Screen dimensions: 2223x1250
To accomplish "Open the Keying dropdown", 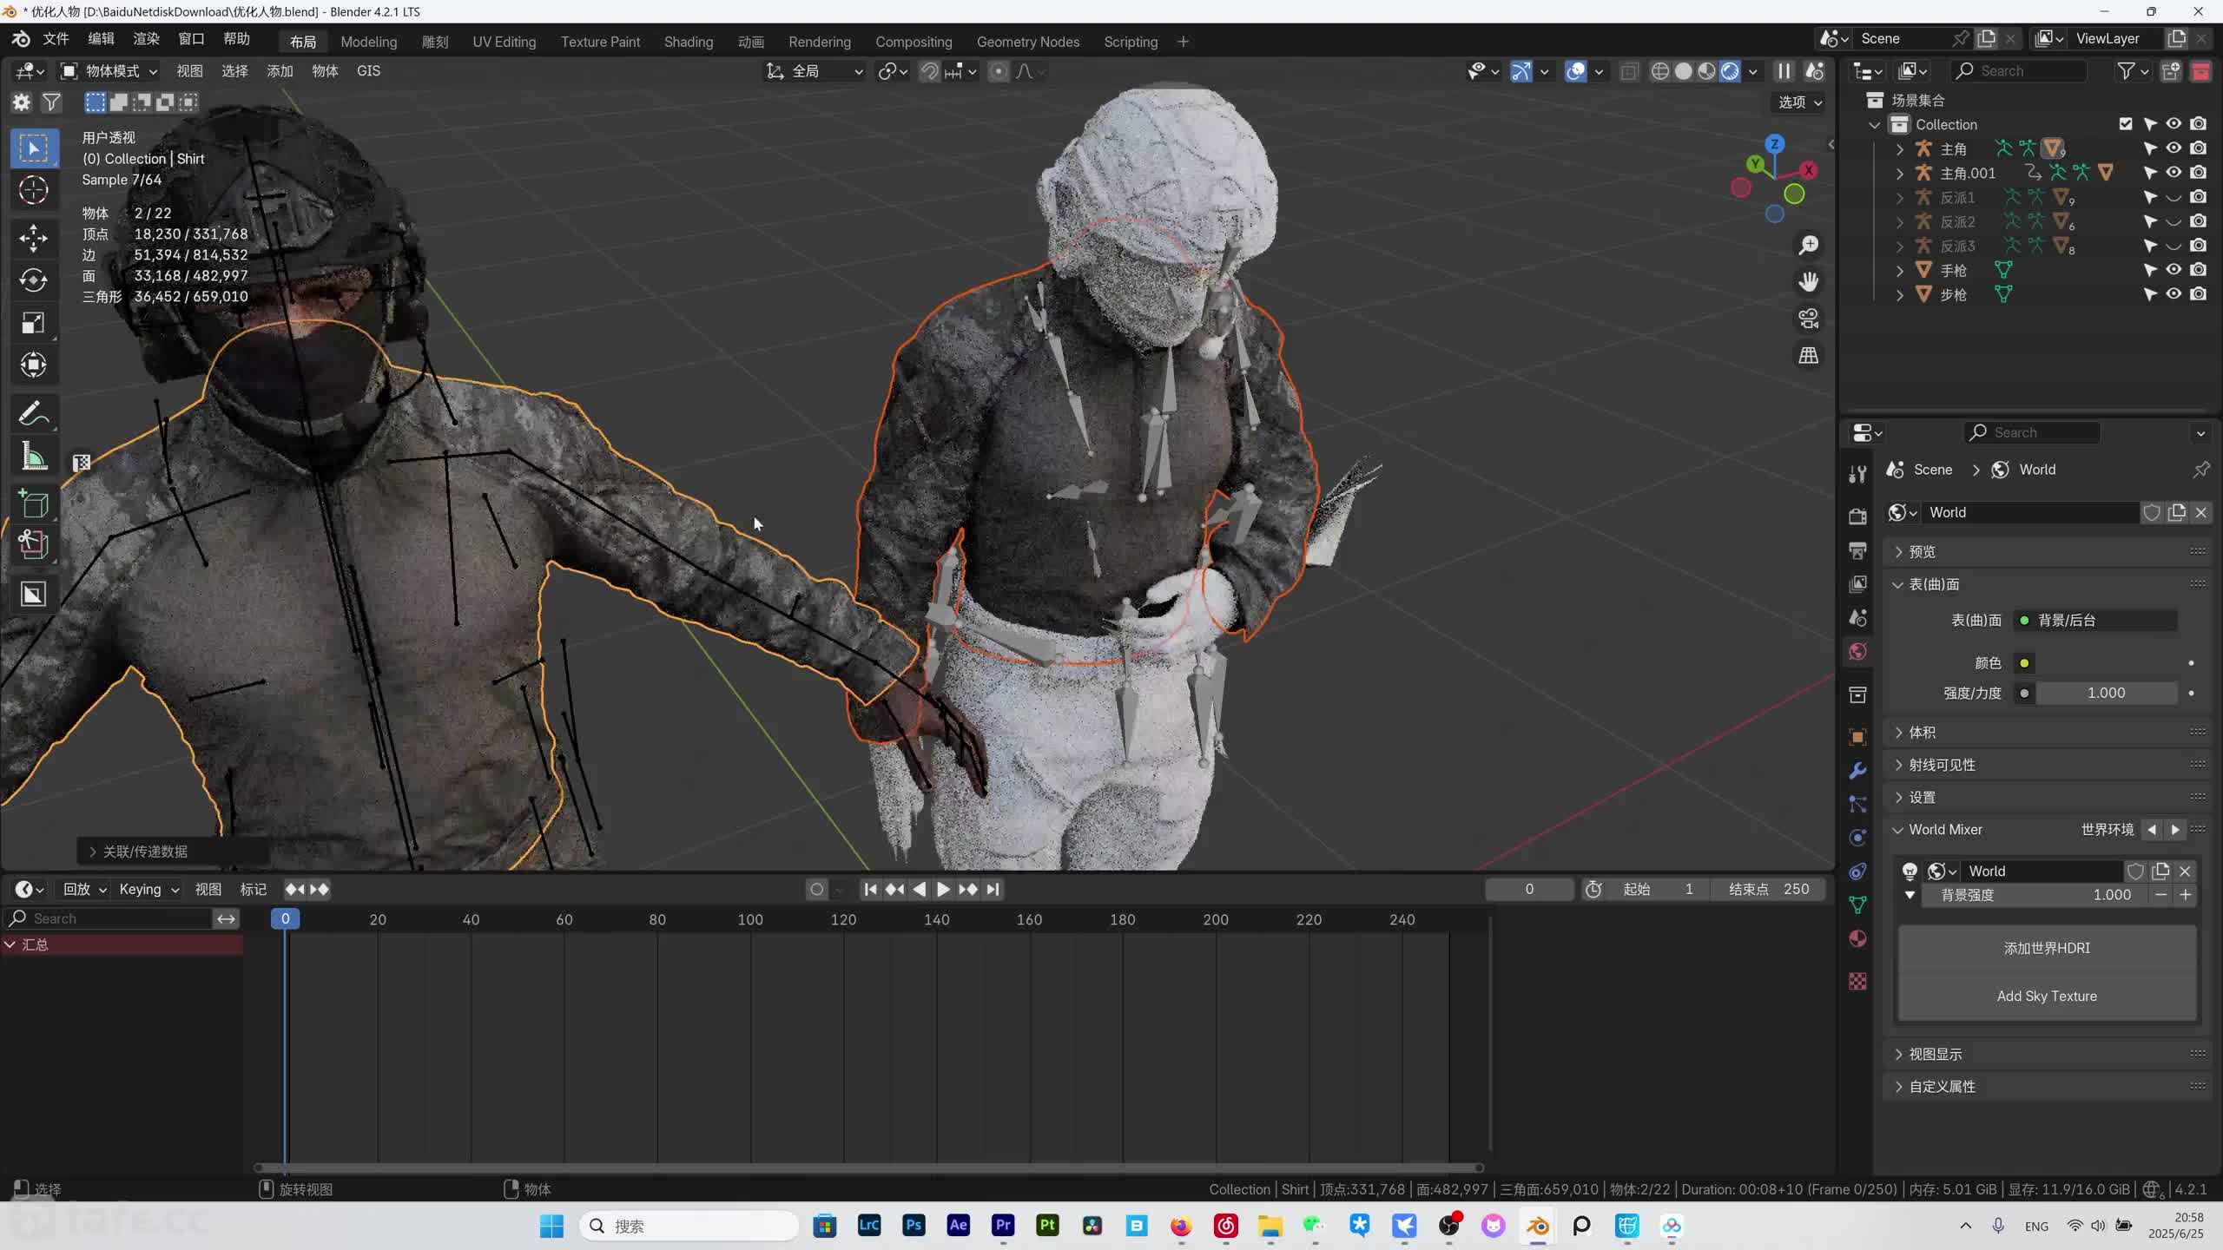I will [148, 890].
